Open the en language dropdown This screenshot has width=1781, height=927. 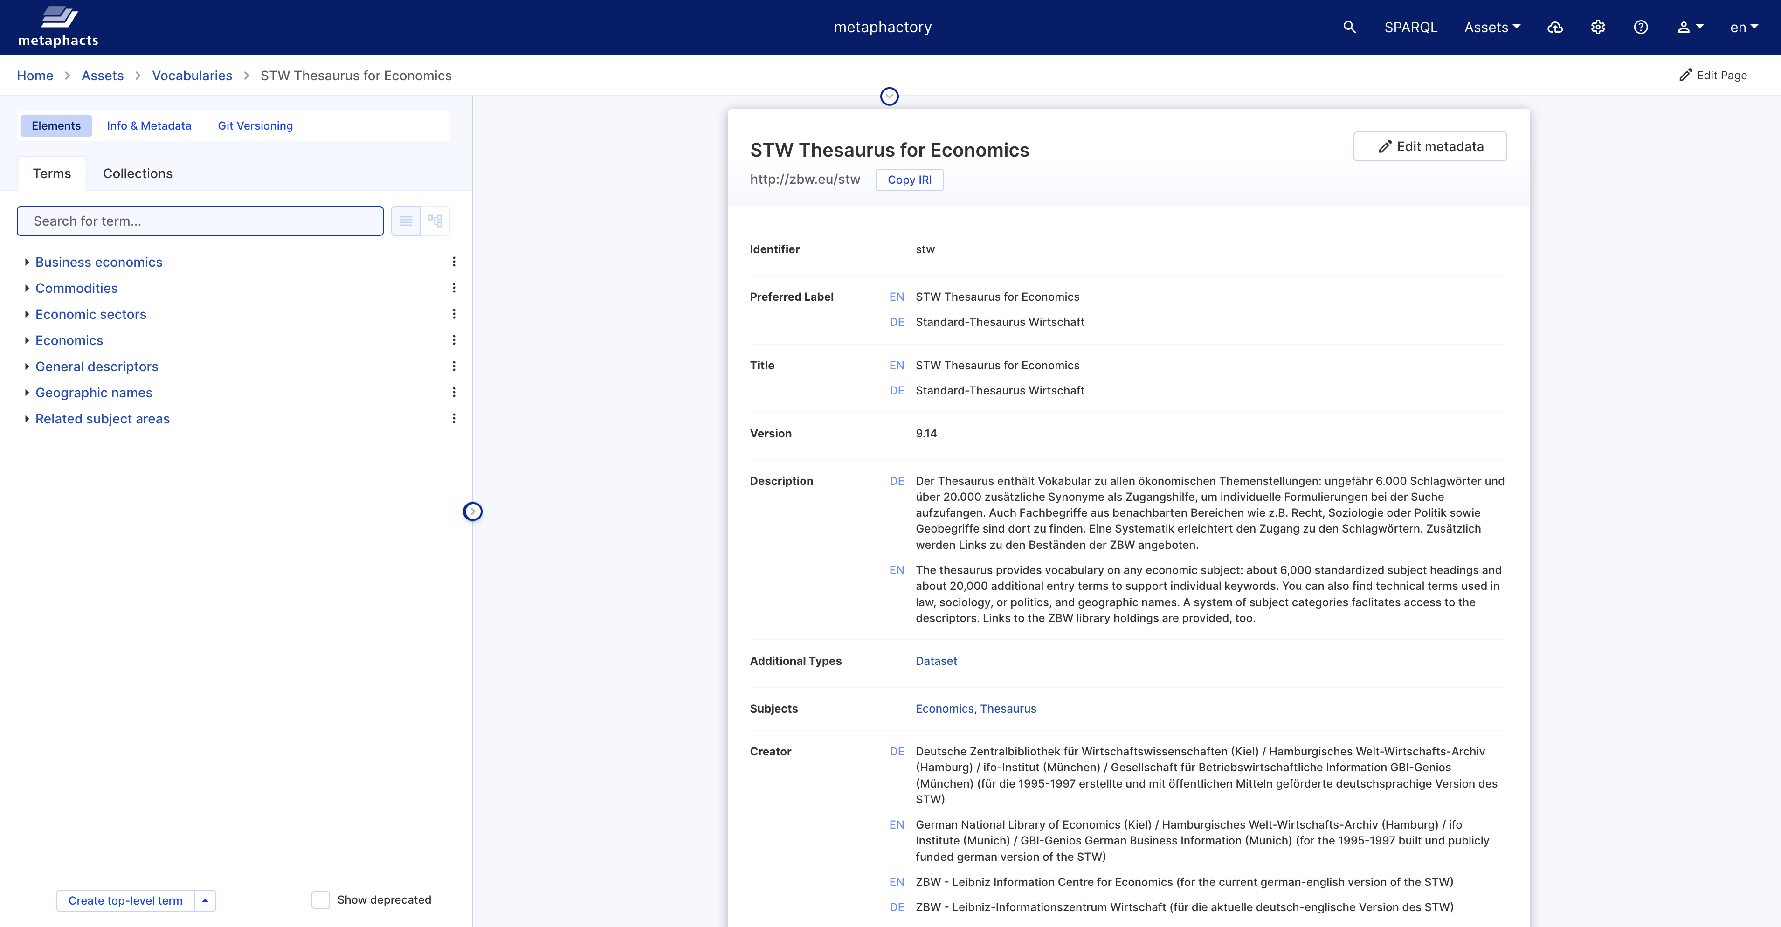click(1744, 27)
